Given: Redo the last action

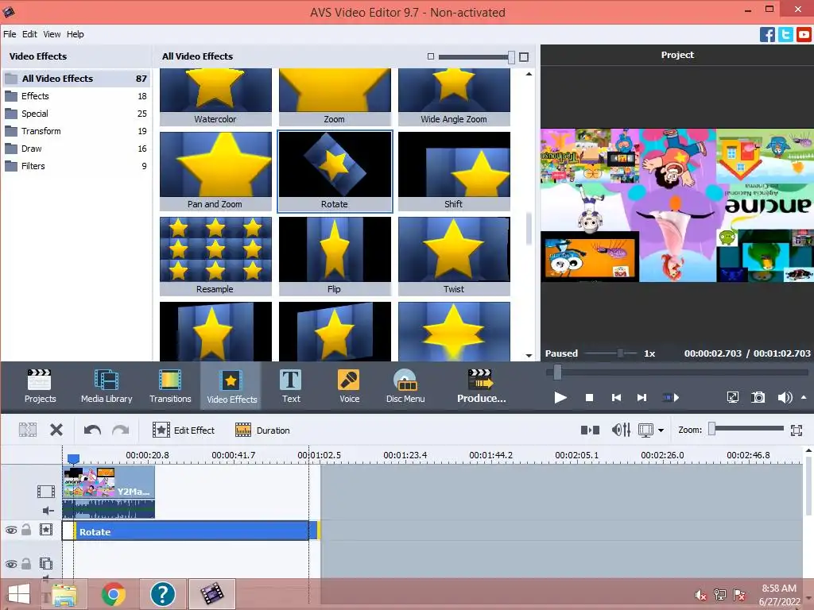Looking at the screenshot, I should (121, 430).
